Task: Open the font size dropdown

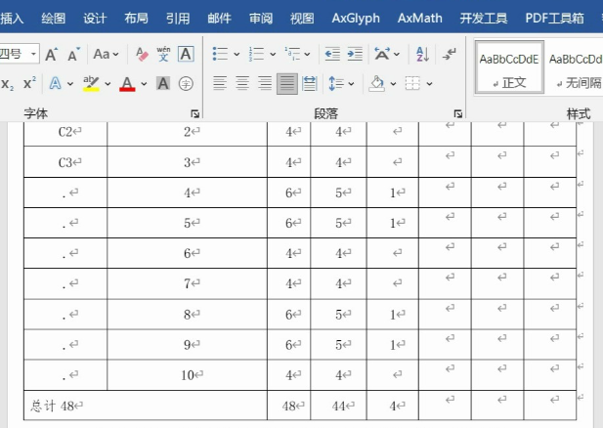Action: pyautogui.click(x=34, y=54)
